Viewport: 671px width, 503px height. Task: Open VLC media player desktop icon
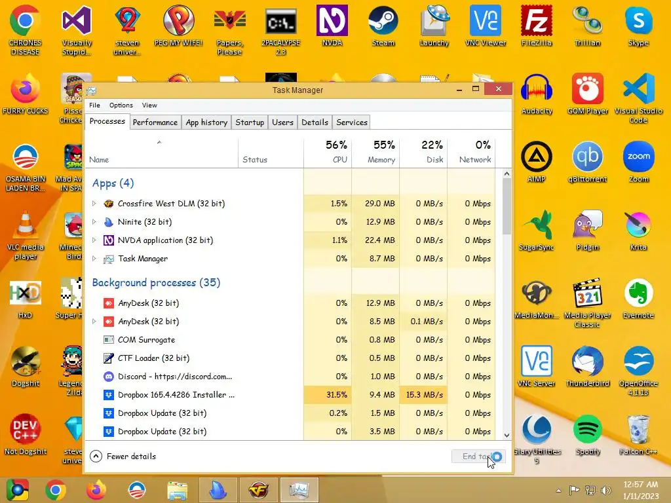(x=26, y=235)
